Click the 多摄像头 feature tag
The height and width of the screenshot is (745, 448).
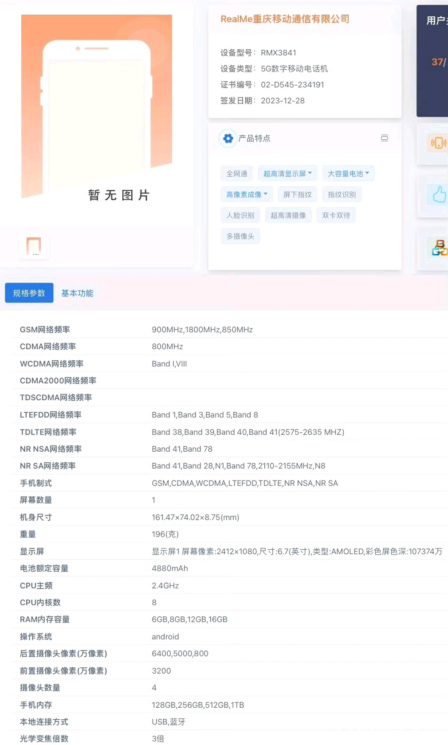point(240,236)
